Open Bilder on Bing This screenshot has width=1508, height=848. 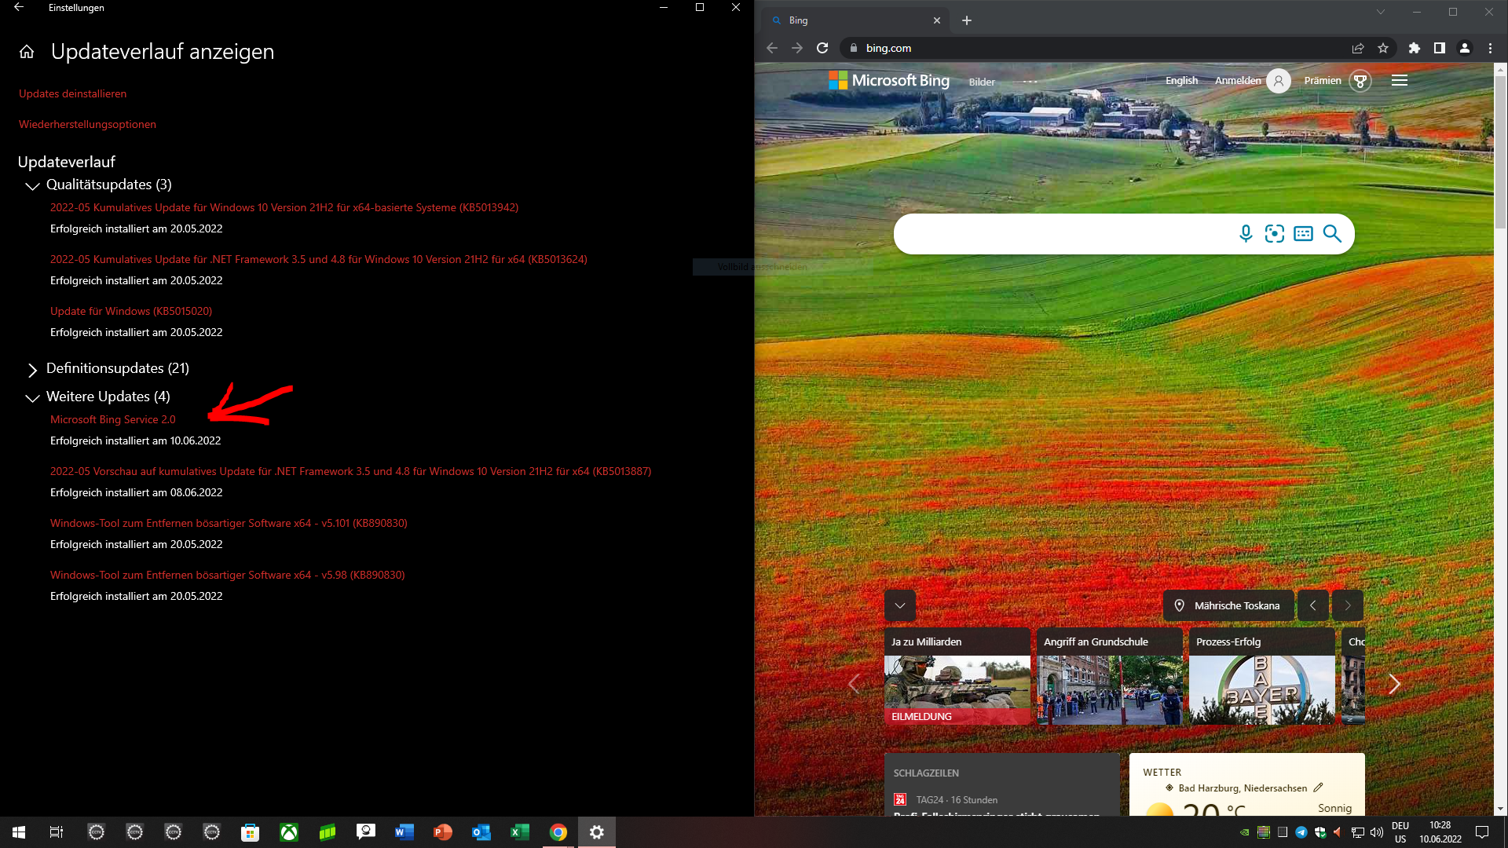tap(982, 82)
